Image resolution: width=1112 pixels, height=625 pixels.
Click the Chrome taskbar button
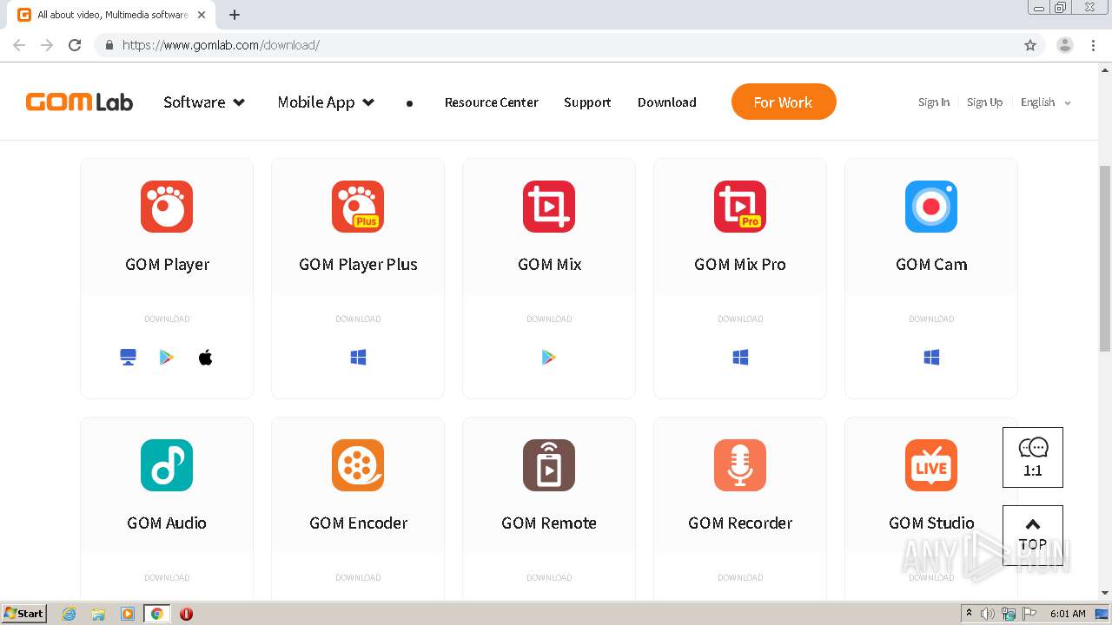click(157, 614)
